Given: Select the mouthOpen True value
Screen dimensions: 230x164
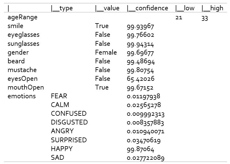Looking at the screenshot, I should 102,87.
